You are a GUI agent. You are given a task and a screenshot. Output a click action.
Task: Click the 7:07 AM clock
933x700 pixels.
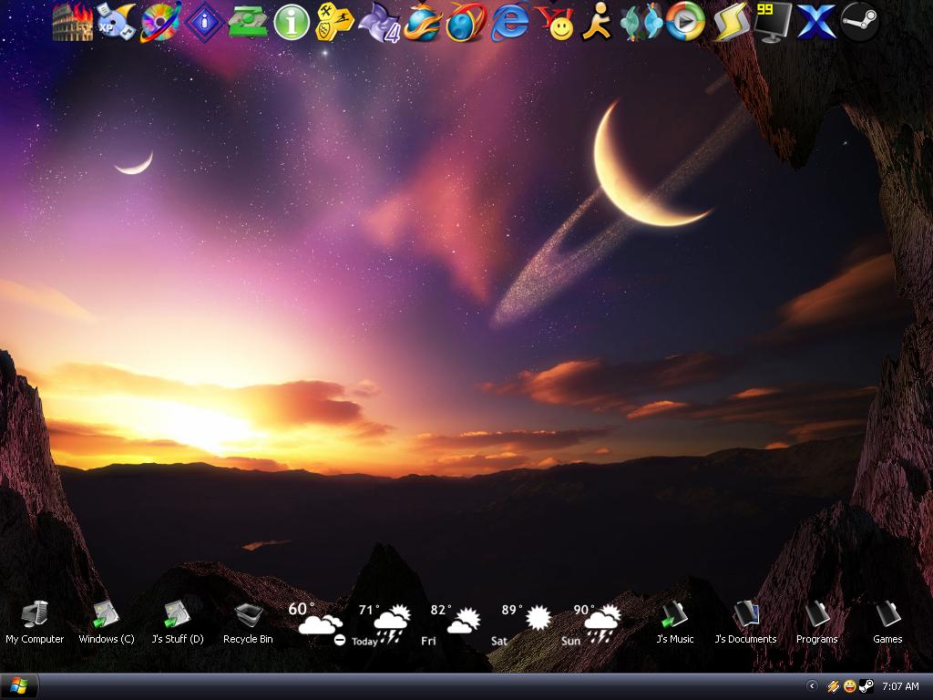pos(900,687)
